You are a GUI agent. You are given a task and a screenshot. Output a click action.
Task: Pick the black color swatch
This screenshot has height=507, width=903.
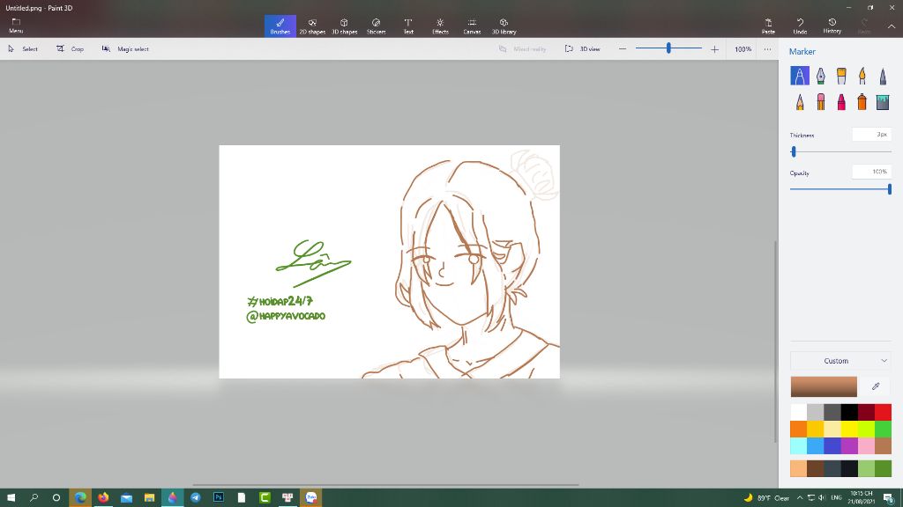tap(849, 412)
